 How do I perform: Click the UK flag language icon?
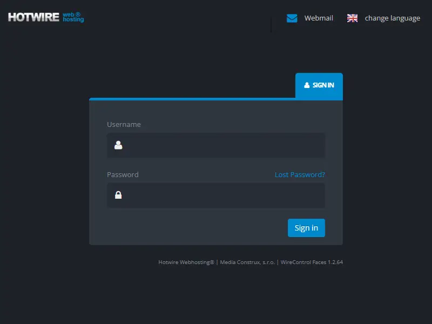[352, 18]
